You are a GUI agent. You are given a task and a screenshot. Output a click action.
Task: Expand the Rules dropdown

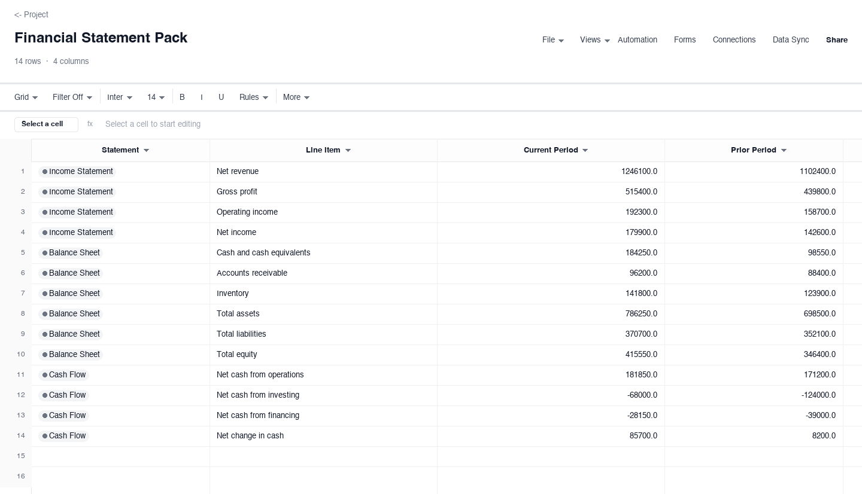(x=254, y=97)
